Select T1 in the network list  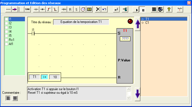coord(164,19)
